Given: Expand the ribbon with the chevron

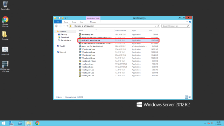Looking at the screenshot, I should click(187, 22).
